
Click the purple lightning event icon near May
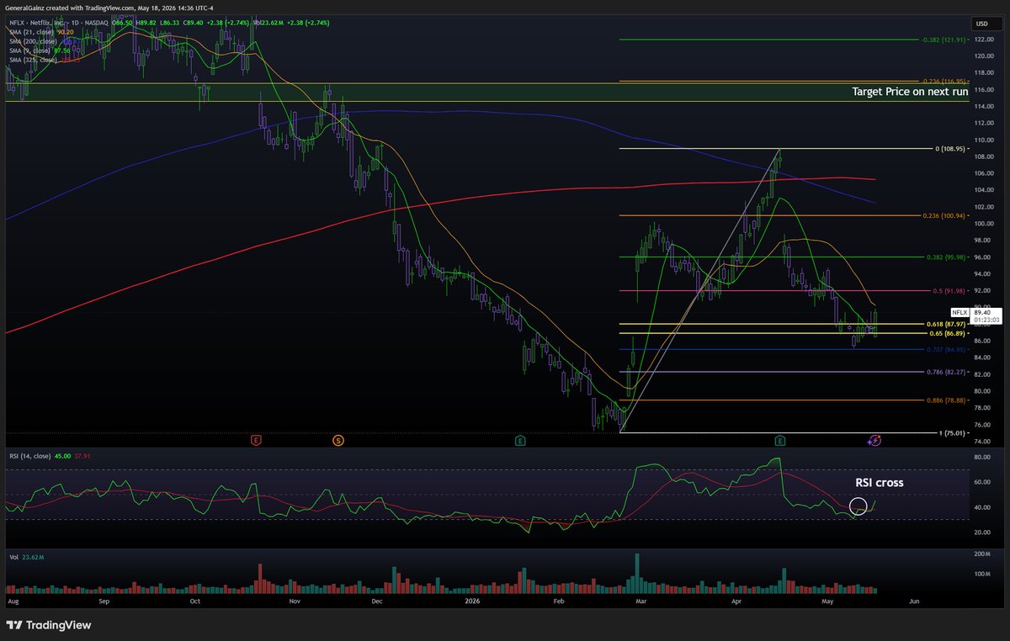[x=874, y=440]
